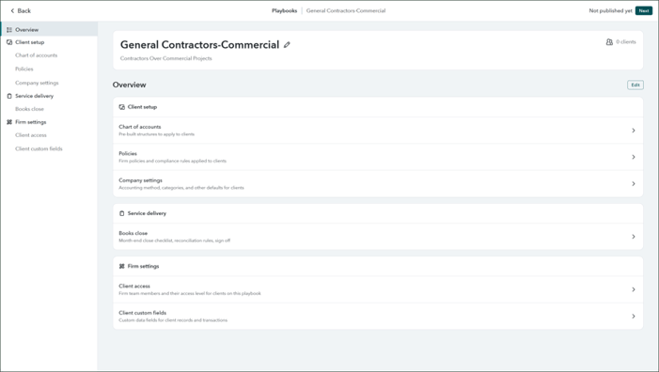This screenshot has width=659, height=372.
Task: Click the Next button
Action: (643, 11)
